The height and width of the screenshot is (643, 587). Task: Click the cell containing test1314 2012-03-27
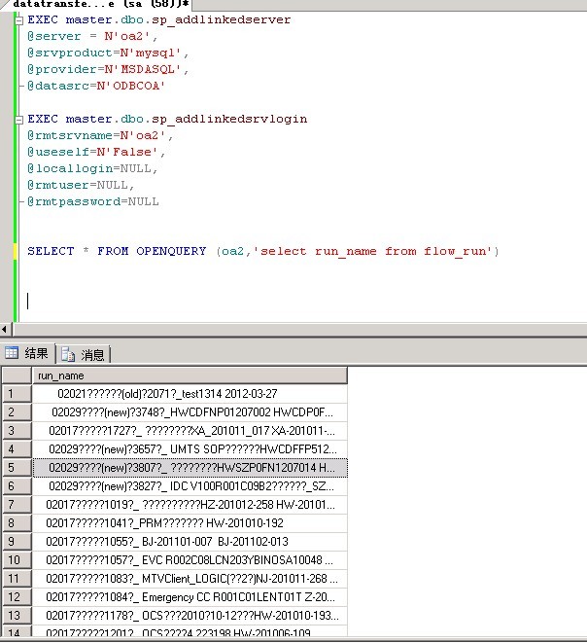[x=190, y=394]
